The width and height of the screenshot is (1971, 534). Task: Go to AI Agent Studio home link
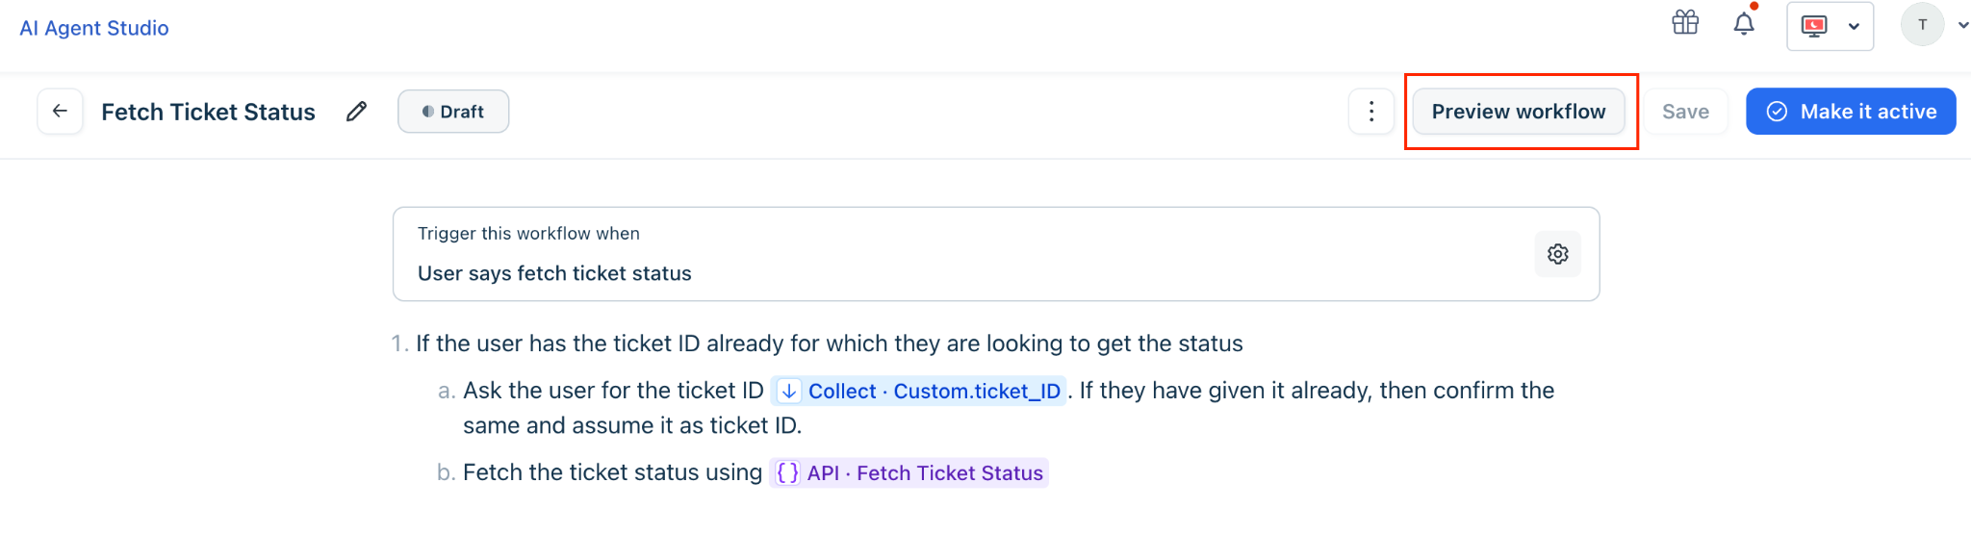94,28
